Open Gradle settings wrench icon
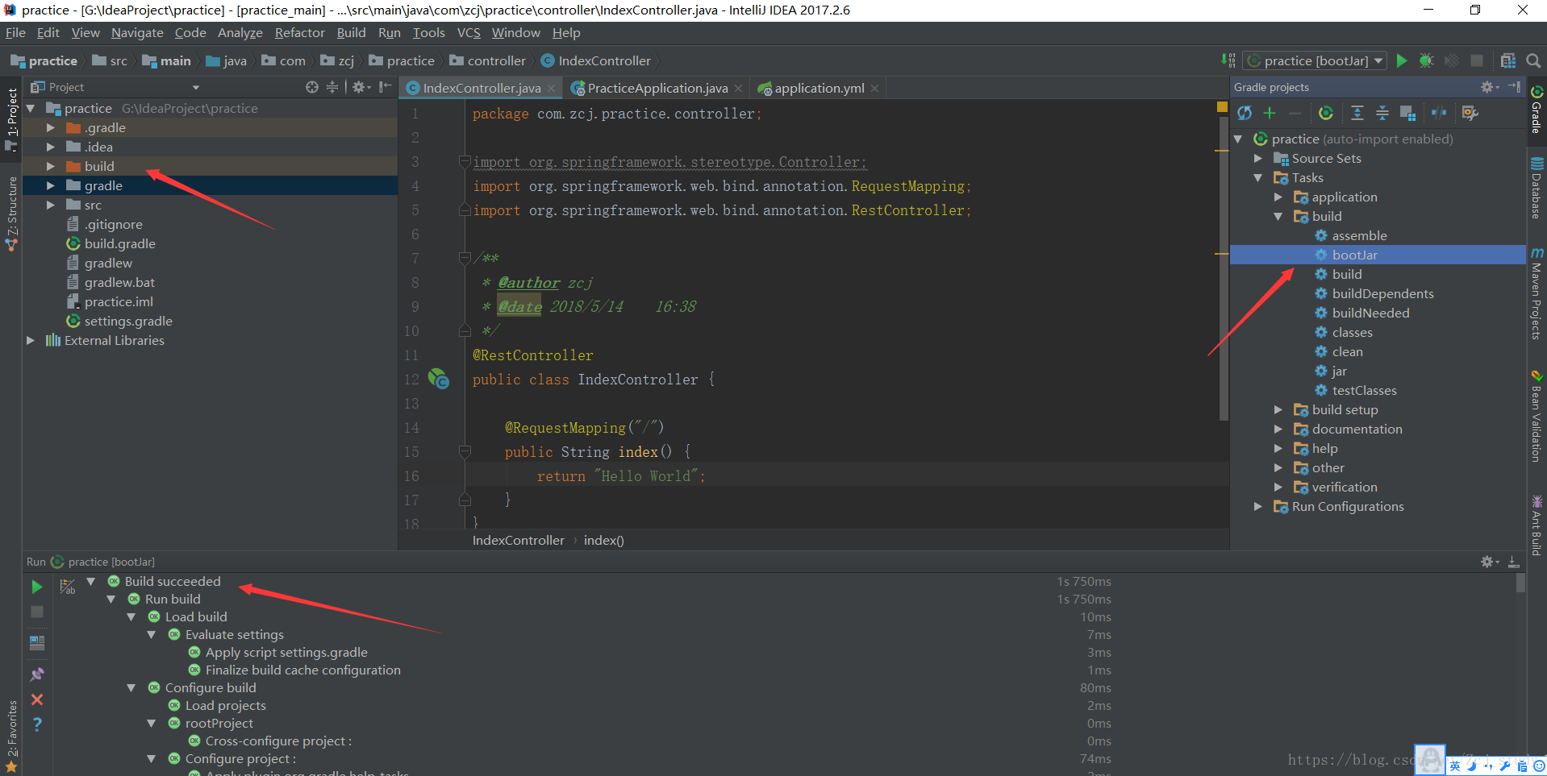 (1470, 113)
